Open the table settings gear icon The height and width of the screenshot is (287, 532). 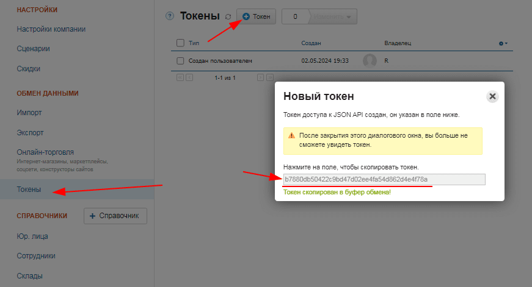coord(503,43)
